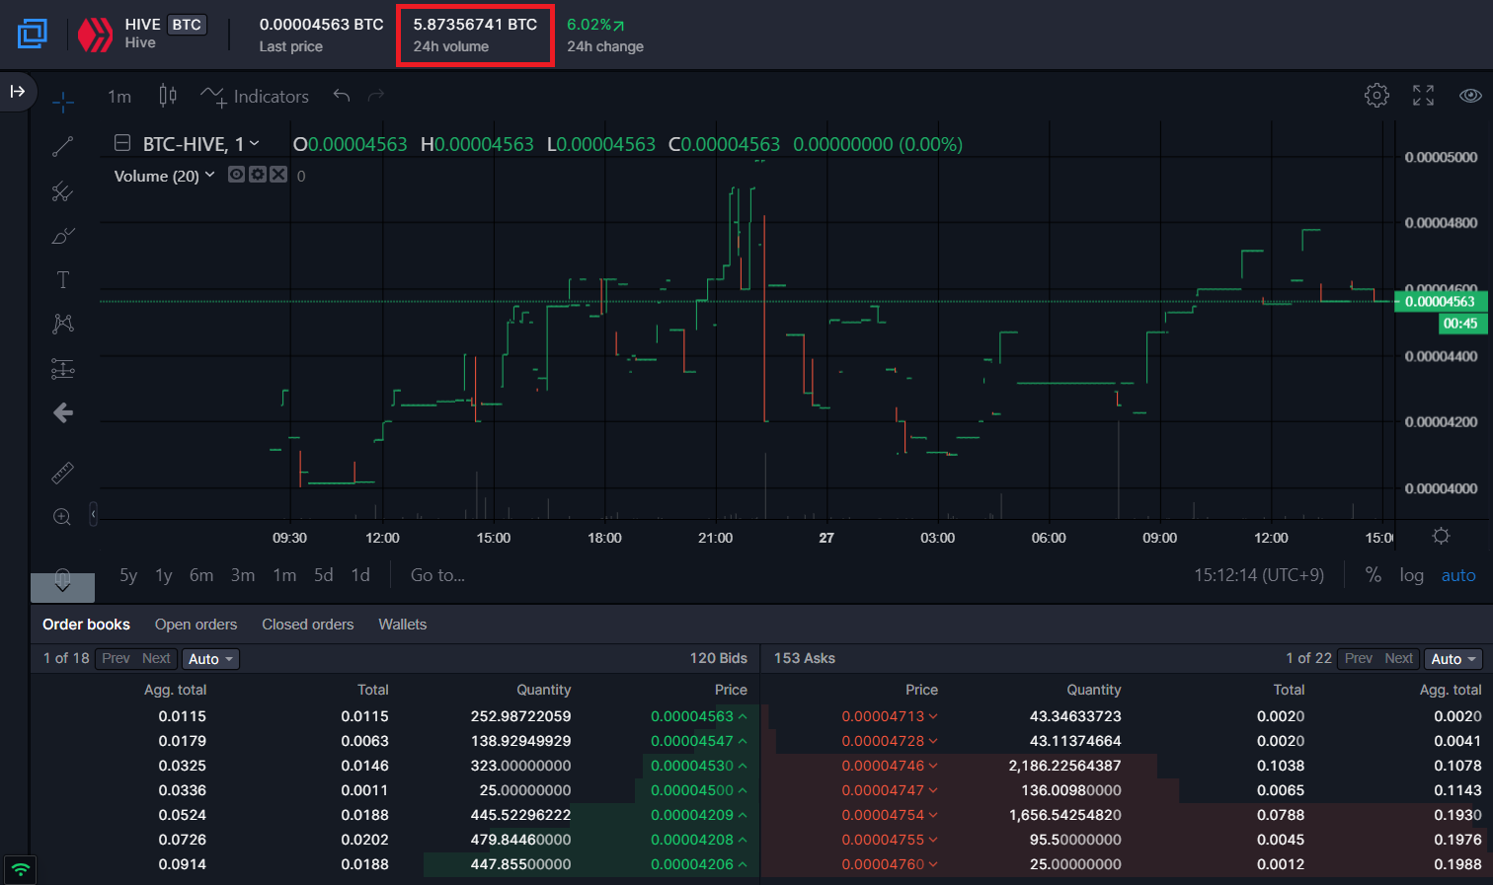Viewport: 1493px width, 885px height.
Task: Set chart range to 5d
Action: tap(324, 575)
